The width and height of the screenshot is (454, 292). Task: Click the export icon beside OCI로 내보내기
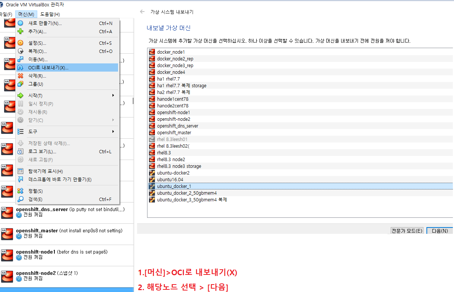[x=21, y=67]
